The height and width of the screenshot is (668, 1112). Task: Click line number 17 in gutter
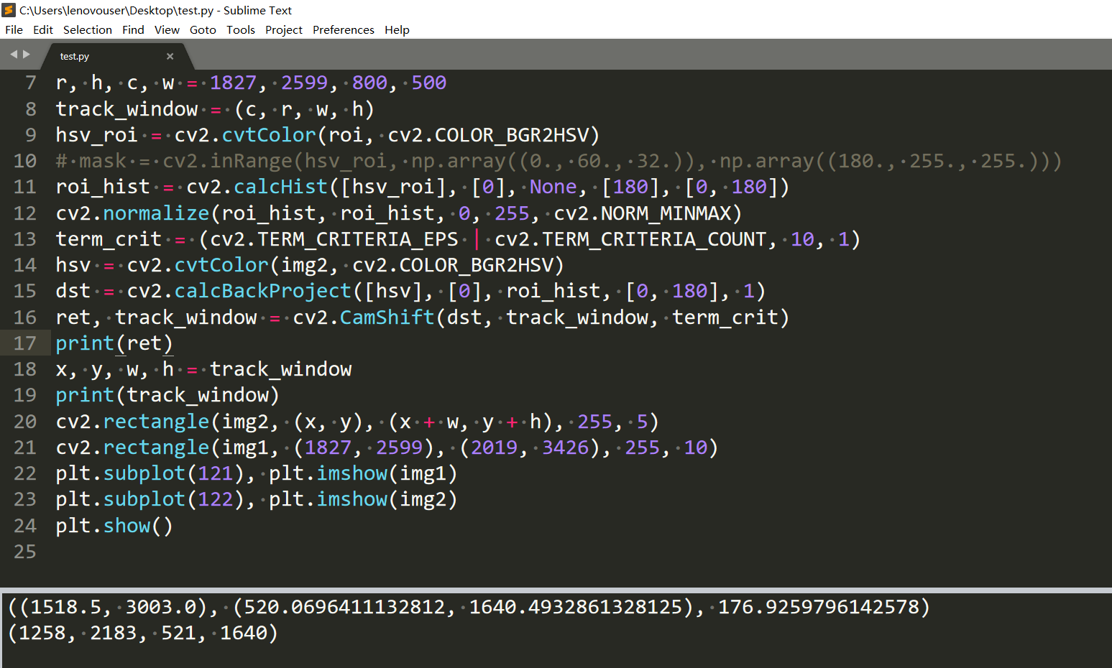[25, 343]
